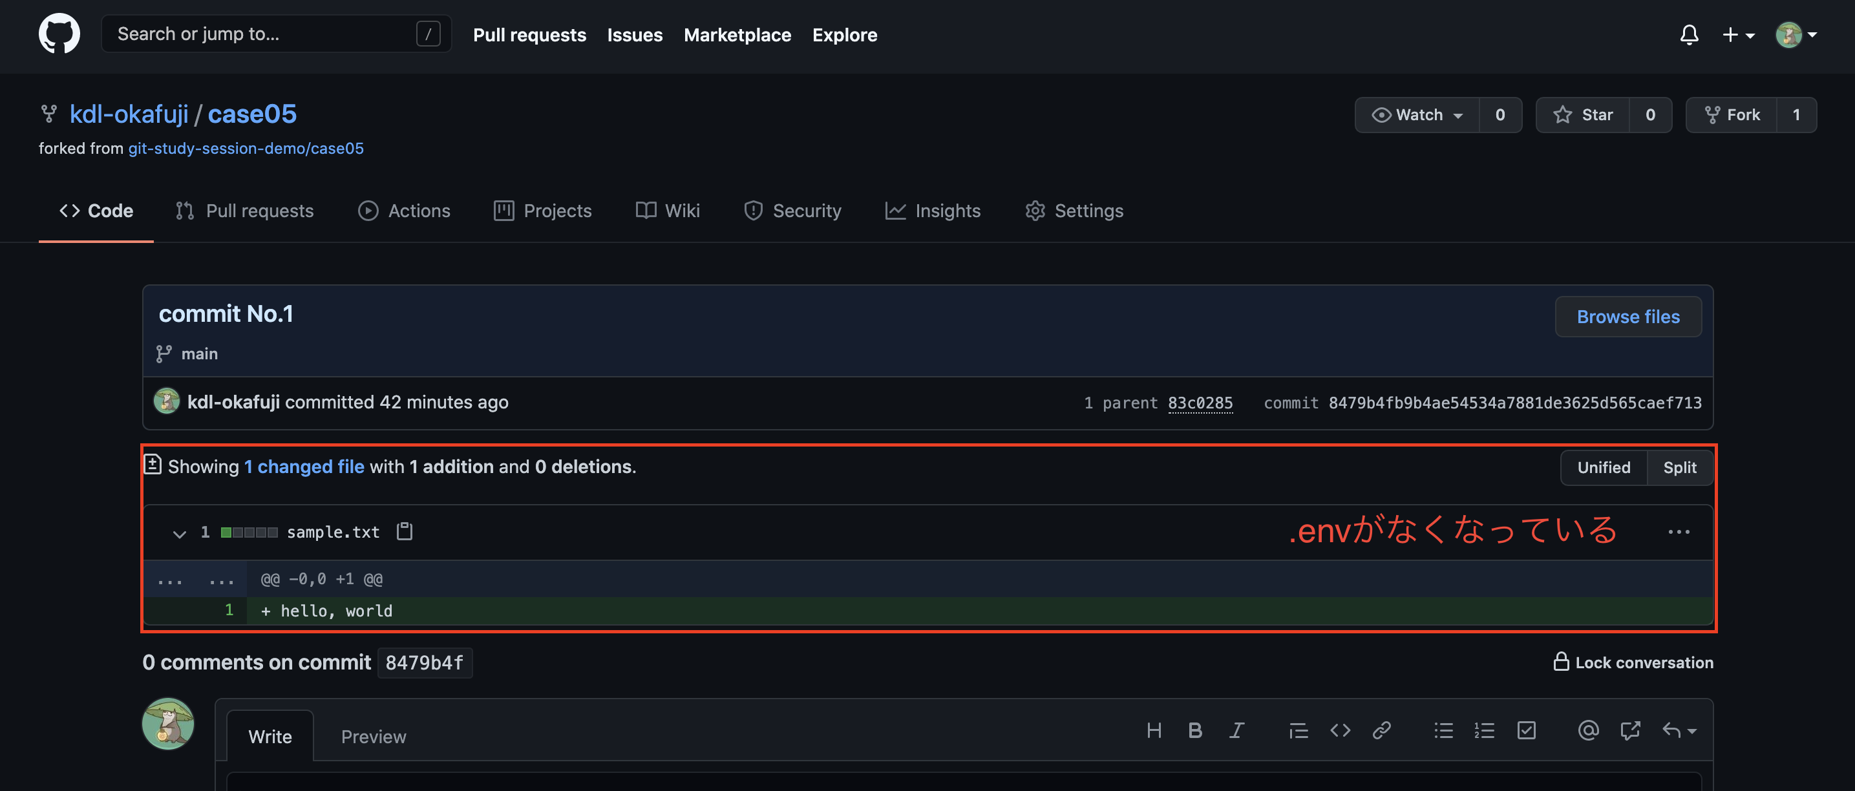Open the notifications bell

(x=1690, y=34)
